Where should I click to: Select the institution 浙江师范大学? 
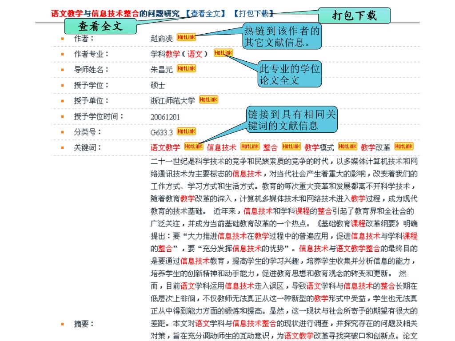(x=173, y=101)
